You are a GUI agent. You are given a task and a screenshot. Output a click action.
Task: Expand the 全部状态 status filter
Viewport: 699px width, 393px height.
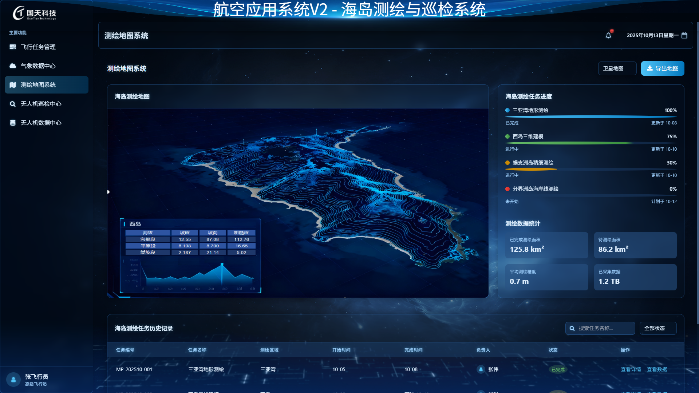pyautogui.click(x=658, y=328)
